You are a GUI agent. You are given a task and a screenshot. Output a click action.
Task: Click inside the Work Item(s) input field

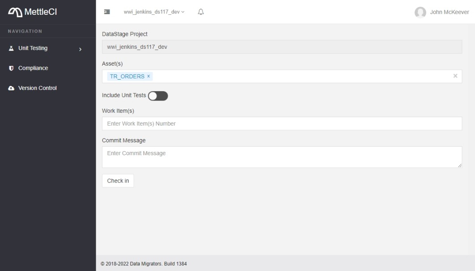[x=282, y=123]
